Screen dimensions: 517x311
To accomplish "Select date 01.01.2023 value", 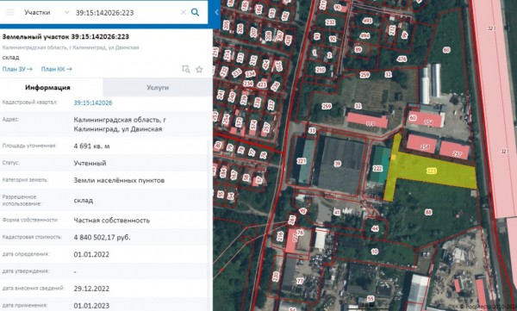I will [91, 306].
